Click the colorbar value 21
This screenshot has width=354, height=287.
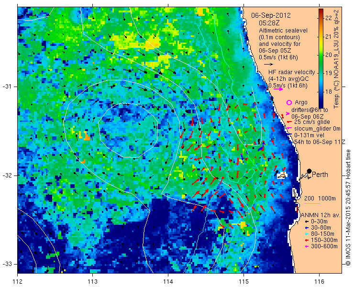coord(329,36)
